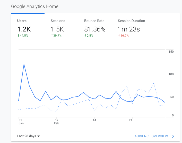Screen dimensions: 182x143
Task: Click the 21 date axis label
Action: (131, 120)
